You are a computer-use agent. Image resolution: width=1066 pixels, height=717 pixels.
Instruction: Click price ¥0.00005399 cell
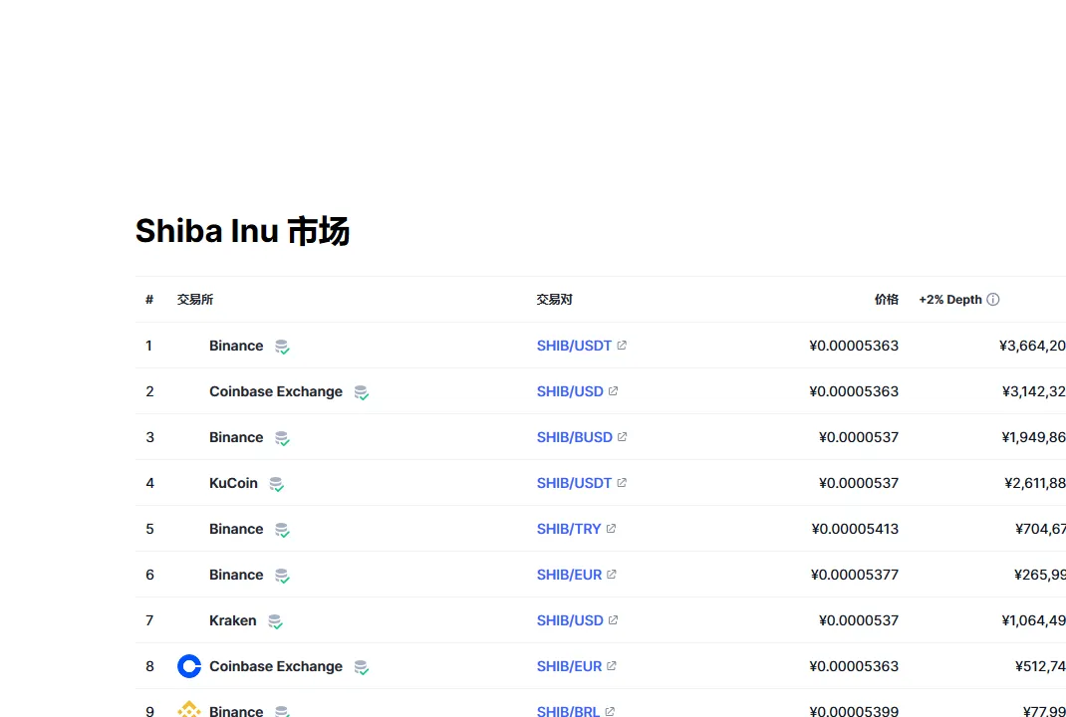click(x=855, y=711)
